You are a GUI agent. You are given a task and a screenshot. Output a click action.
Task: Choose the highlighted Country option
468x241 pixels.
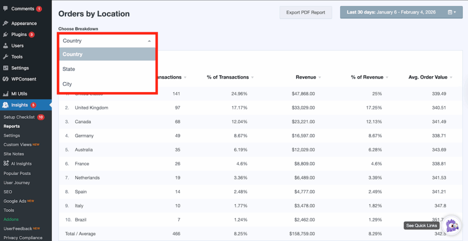[73, 54]
